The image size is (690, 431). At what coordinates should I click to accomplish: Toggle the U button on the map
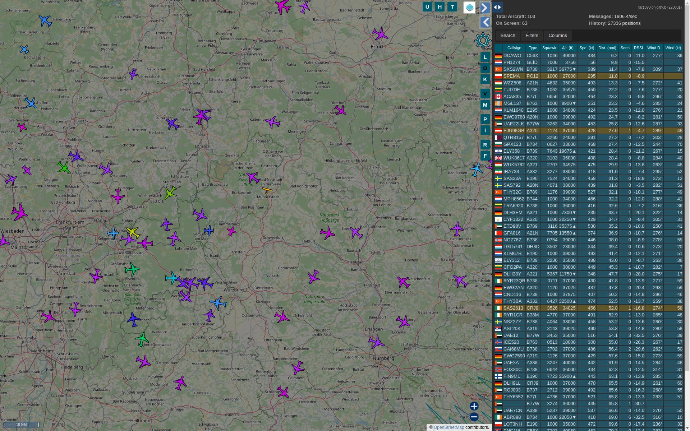(x=427, y=7)
